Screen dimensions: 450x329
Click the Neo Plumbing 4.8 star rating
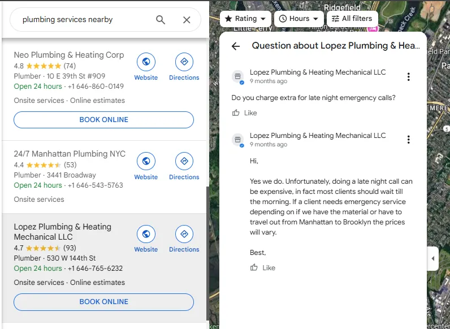point(44,66)
